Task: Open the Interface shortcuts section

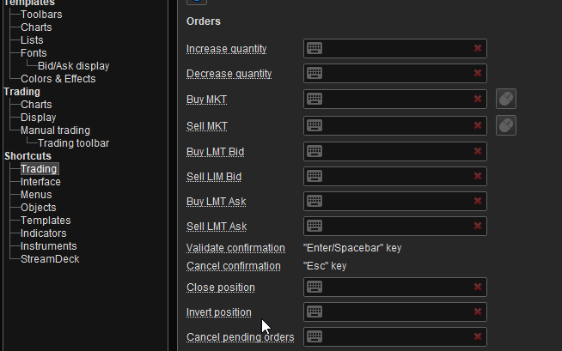Action: coord(40,182)
